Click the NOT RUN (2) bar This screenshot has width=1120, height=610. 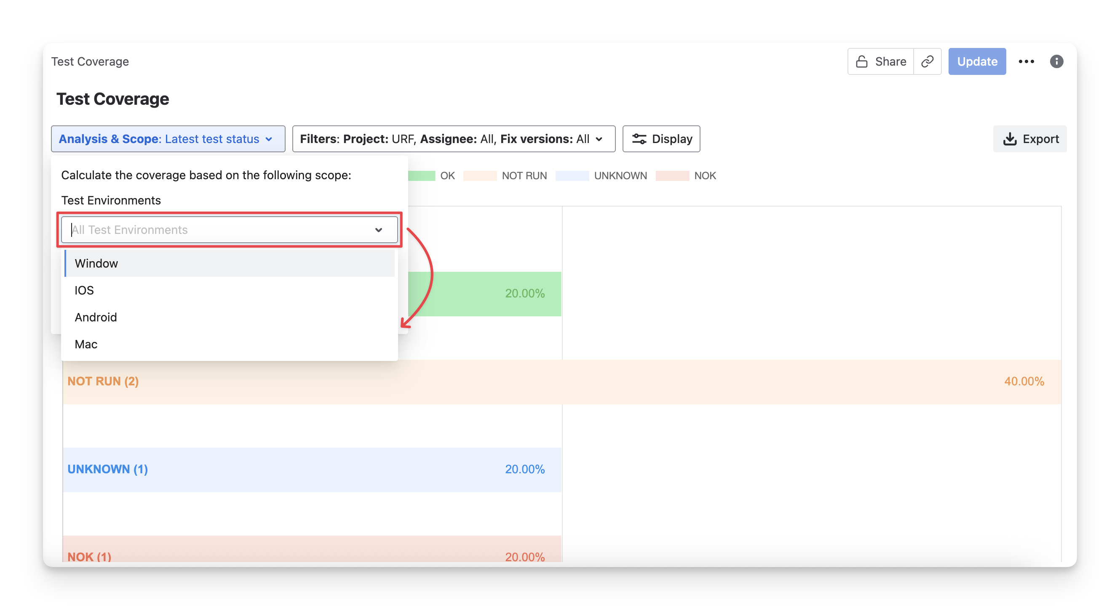point(561,382)
